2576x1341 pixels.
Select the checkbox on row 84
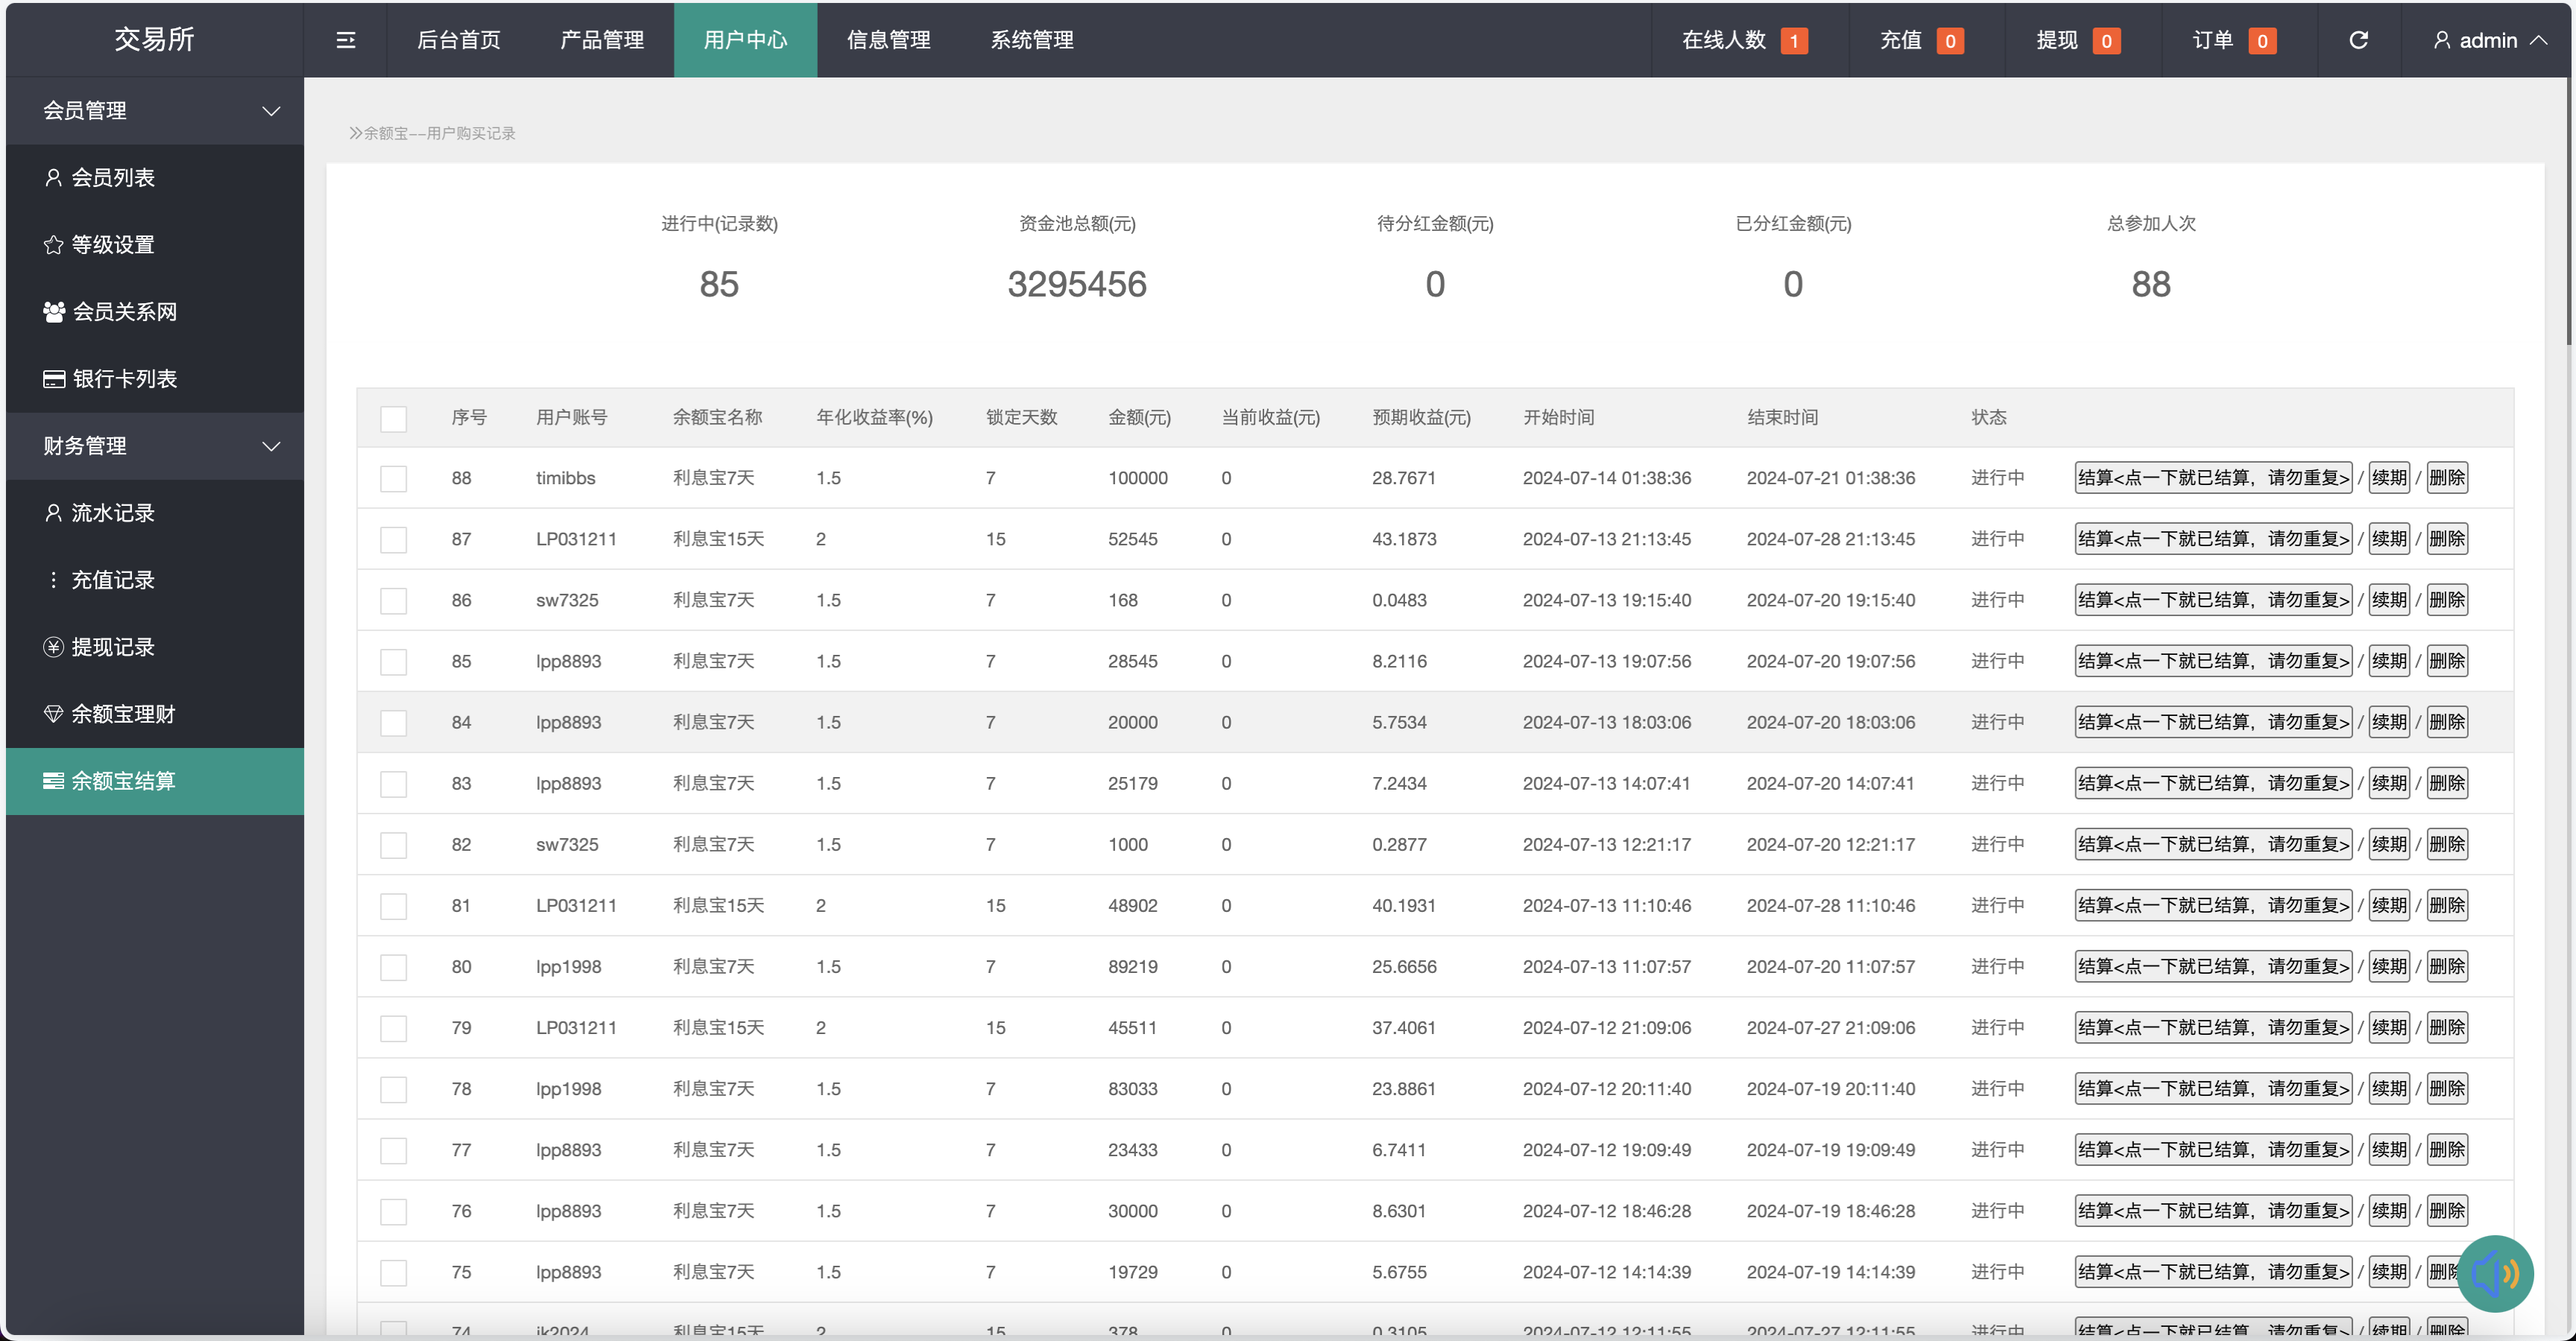coord(393,723)
